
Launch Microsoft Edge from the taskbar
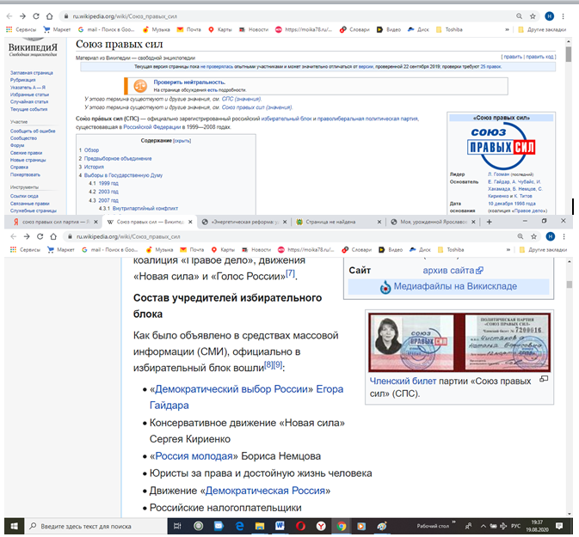tap(239, 526)
